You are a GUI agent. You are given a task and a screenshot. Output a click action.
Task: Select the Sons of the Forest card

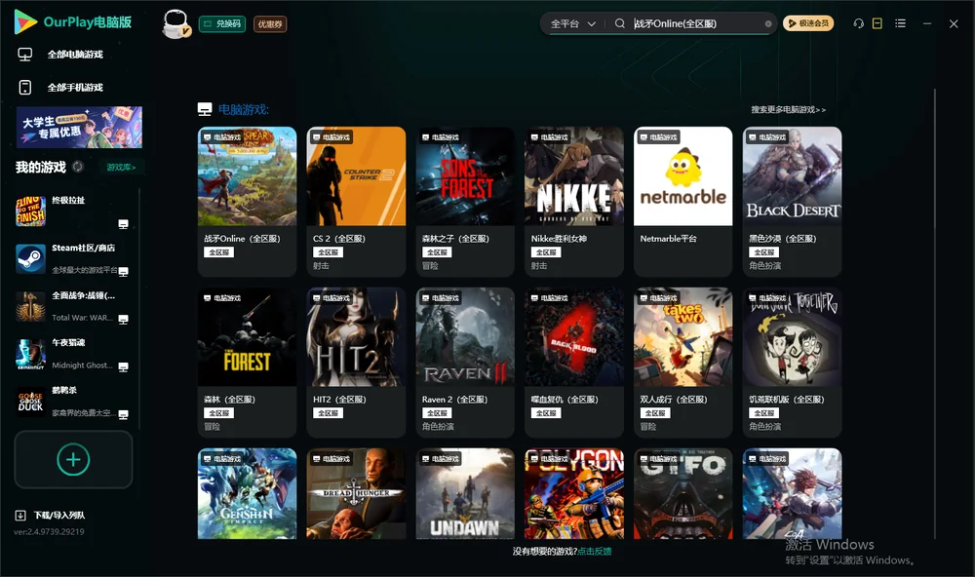point(465,202)
